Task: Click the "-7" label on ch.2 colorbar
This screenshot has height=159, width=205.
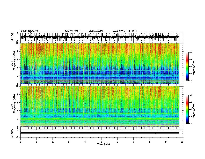Action: (191, 123)
